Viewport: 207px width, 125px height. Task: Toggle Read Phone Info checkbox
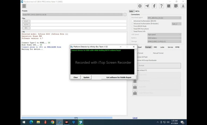point(132,31)
